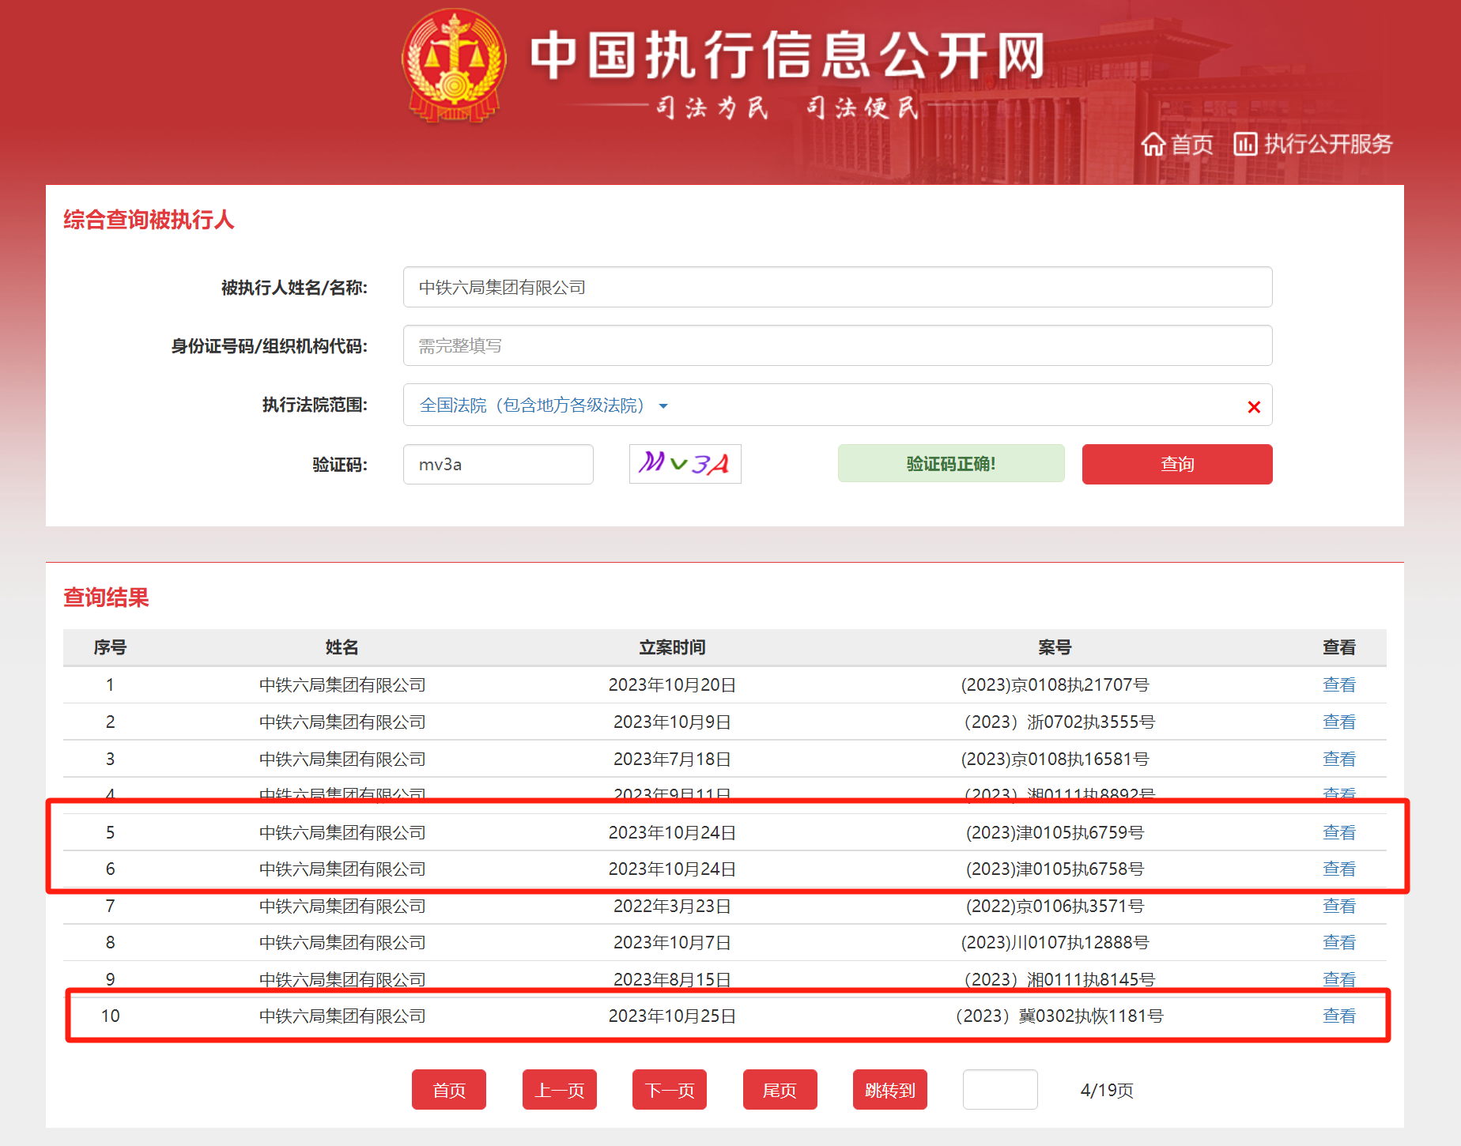Open 查看 for case (2023)津0105执6758号
This screenshot has width=1461, height=1146.
coord(1339,869)
